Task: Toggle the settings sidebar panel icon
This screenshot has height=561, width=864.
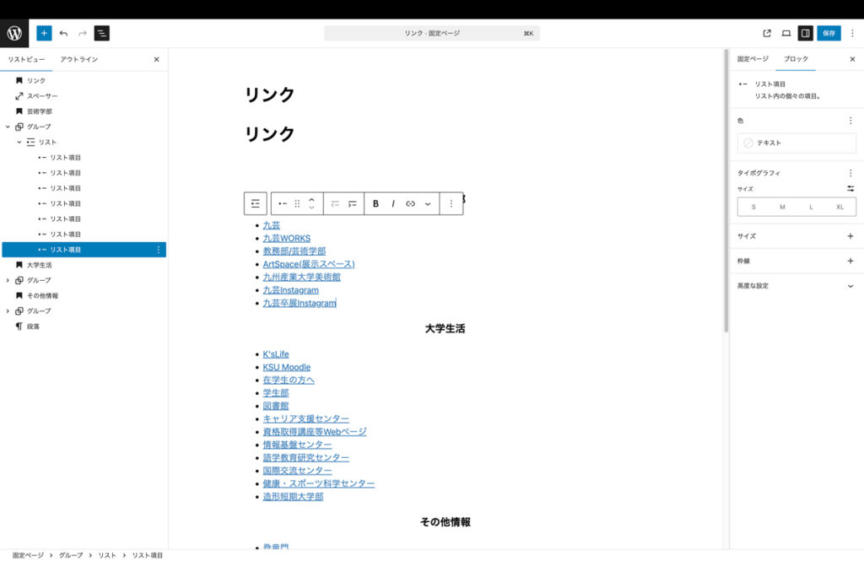Action: click(x=805, y=33)
